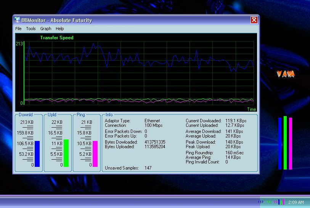Click the green bar of the desktop widget
310x208 pixels.
point(285,142)
